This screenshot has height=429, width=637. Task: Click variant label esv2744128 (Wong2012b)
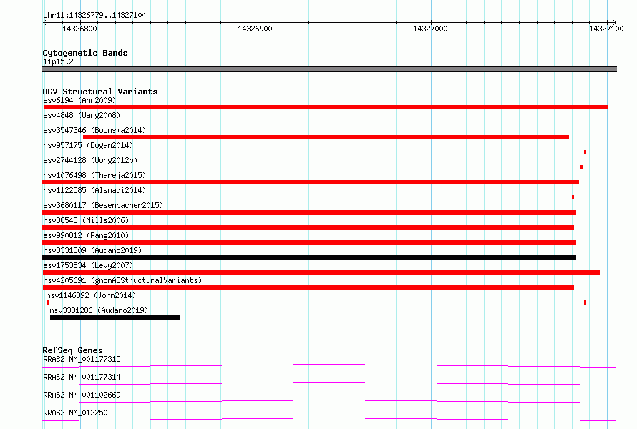click(x=90, y=160)
